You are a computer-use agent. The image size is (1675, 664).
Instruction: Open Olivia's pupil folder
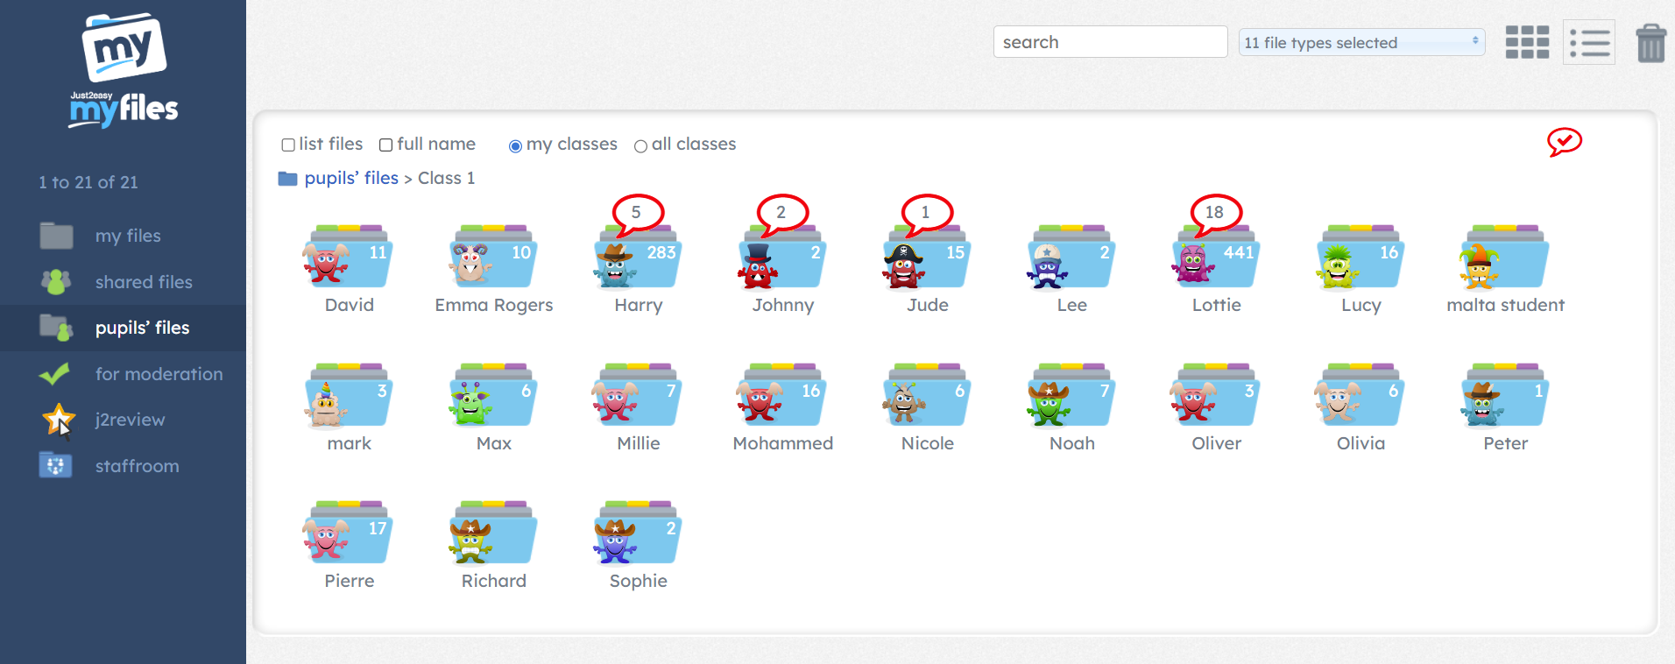[1360, 396]
